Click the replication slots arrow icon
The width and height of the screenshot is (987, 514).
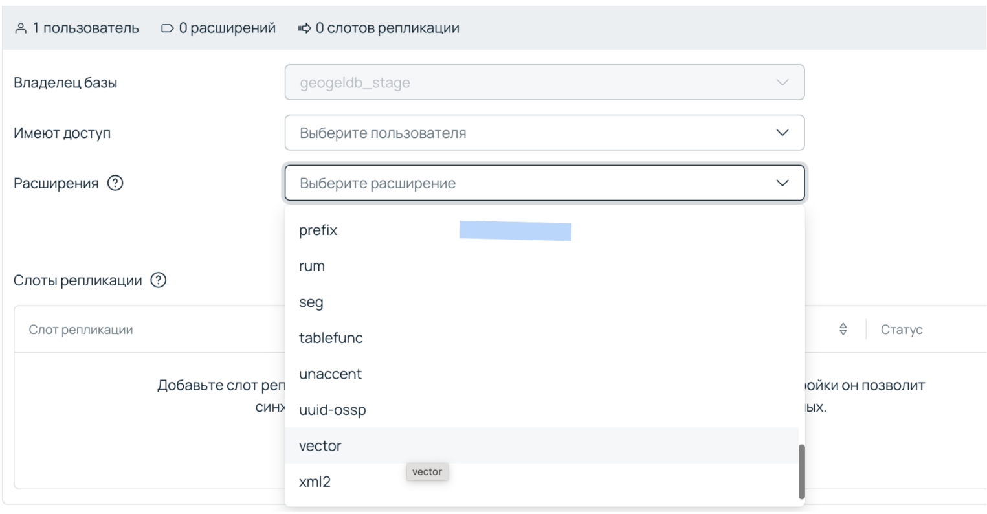[x=304, y=28]
